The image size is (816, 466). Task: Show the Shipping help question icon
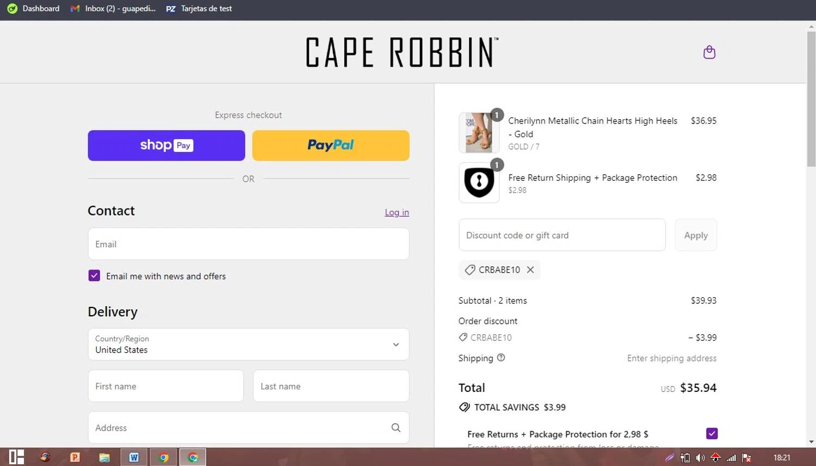(x=501, y=358)
